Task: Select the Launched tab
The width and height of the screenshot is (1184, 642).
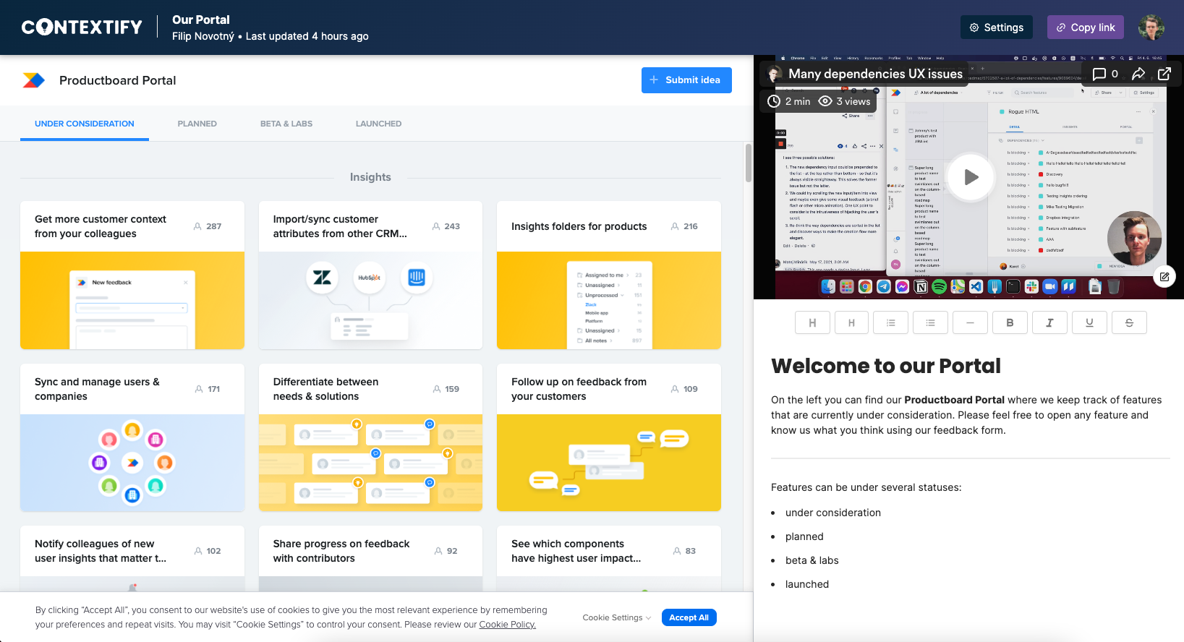Action: pyautogui.click(x=378, y=124)
